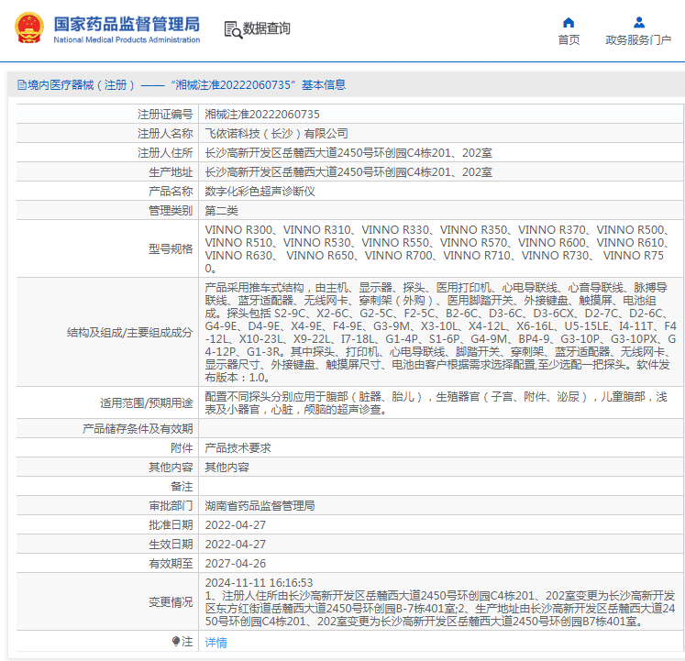The height and width of the screenshot is (661, 685).
Task: Click the 型号规格 row label
Action: pos(171,249)
